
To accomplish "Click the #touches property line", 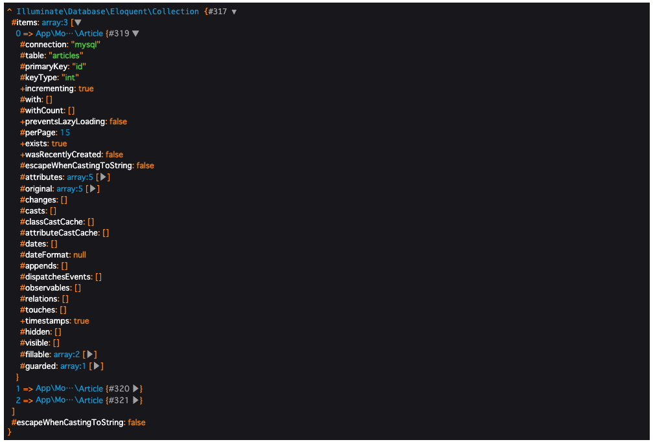I will (43, 310).
